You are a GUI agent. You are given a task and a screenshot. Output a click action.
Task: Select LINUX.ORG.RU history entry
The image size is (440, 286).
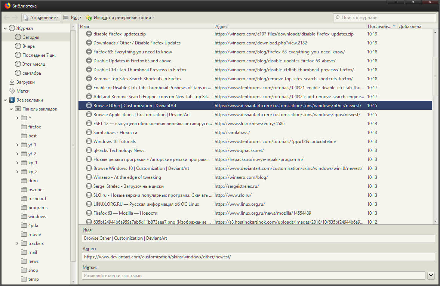pos(255,204)
